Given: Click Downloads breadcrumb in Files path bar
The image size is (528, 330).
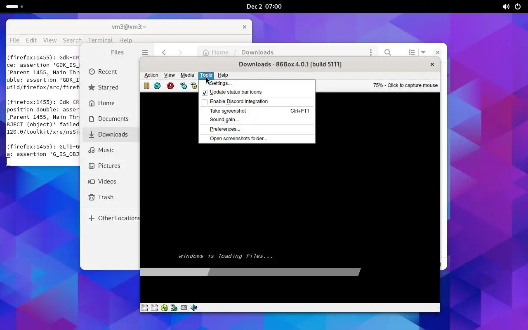Looking at the screenshot, I should tap(257, 52).
